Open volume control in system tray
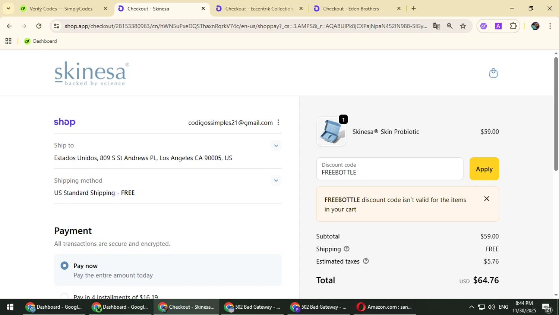The height and width of the screenshot is (315, 559). tap(491, 307)
